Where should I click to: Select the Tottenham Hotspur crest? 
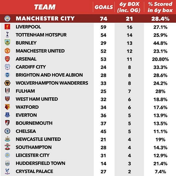[7, 35]
